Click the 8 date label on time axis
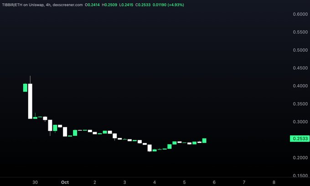310x186 pixels. click(274, 182)
